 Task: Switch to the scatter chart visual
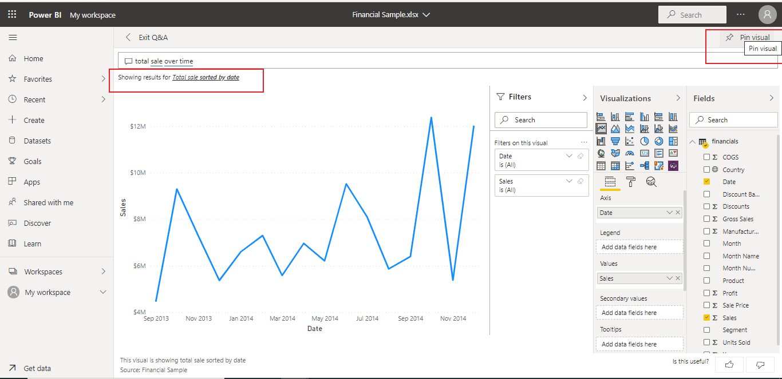[630, 141]
